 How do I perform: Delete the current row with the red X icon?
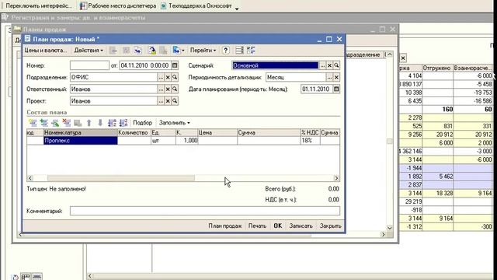67,123
